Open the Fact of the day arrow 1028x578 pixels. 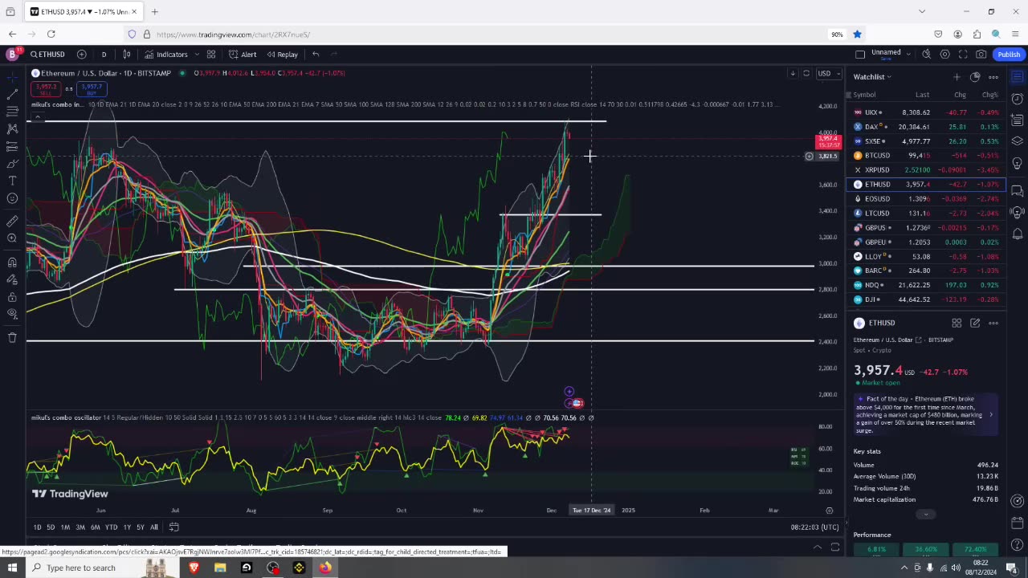[x=990, y=415]
